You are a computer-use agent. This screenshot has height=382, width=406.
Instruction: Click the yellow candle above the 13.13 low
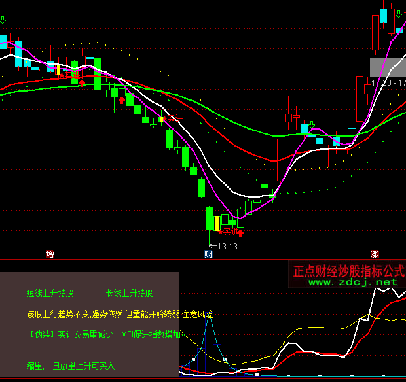coord(217,222)
